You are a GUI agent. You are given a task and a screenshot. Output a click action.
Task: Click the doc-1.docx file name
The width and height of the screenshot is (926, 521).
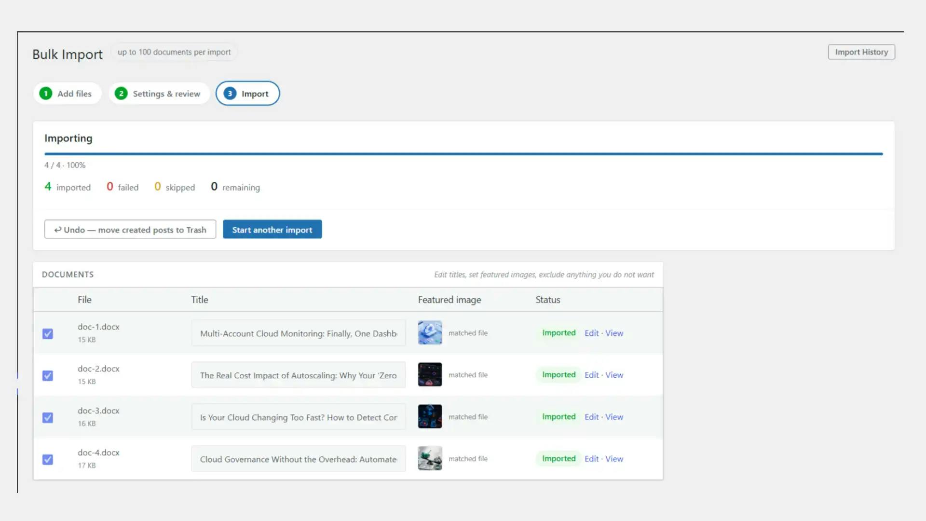pyautogui.click(x=98, y=327)
